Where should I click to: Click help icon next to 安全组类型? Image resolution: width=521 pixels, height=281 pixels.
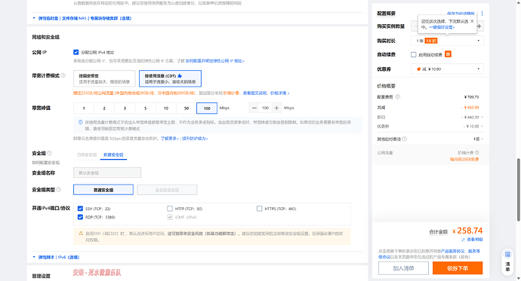58,190
